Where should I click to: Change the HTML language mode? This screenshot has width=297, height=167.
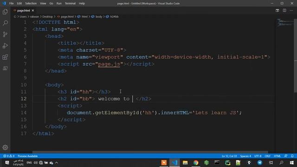pyautogui.click(x=277, y=156)
